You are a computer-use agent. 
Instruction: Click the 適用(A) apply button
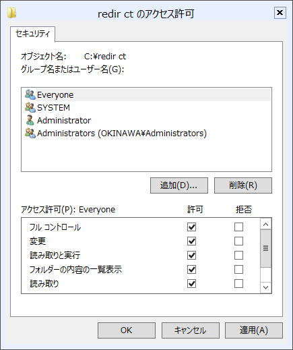tap(254, 330)
